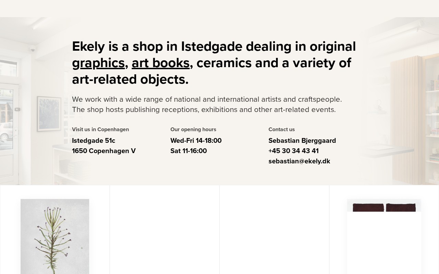Email sebastian@ekely.dk via the contact link
The width and height of the screenshot is (439, 274).
pyautogui.click(x=299, y=161)
